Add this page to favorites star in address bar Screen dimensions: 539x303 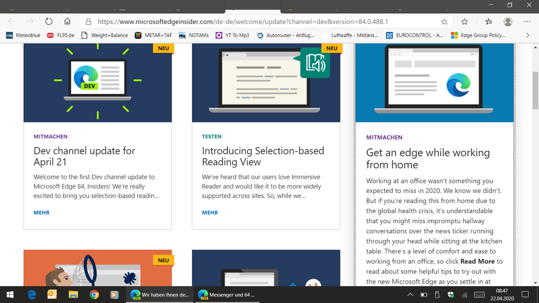(x=444, y=22)
